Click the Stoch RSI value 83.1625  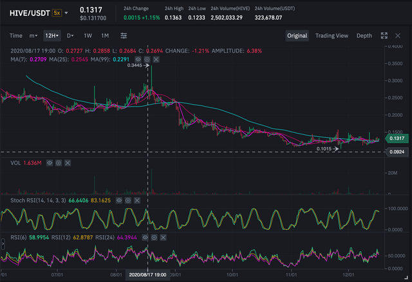coord(100,200)
